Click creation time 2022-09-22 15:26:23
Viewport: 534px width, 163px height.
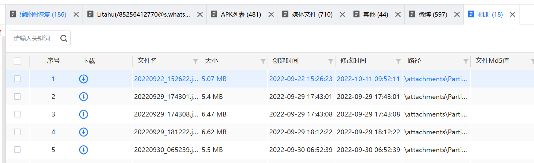coord(301,79)
